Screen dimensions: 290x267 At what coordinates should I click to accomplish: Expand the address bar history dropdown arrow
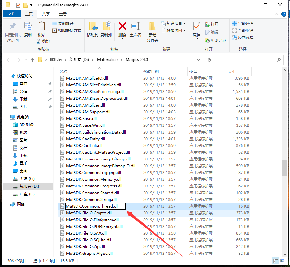click(200, 60)
